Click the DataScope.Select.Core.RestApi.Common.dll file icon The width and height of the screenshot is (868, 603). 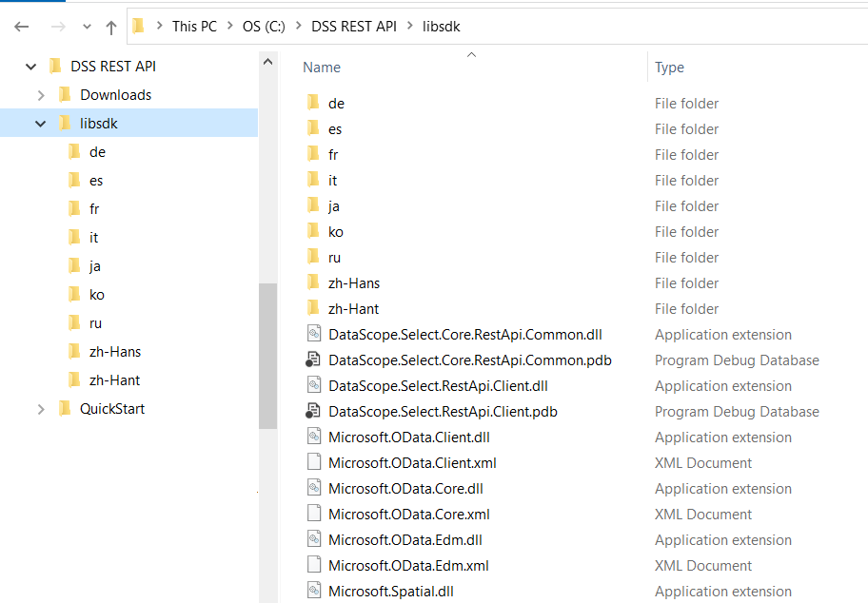coord(314,334)
